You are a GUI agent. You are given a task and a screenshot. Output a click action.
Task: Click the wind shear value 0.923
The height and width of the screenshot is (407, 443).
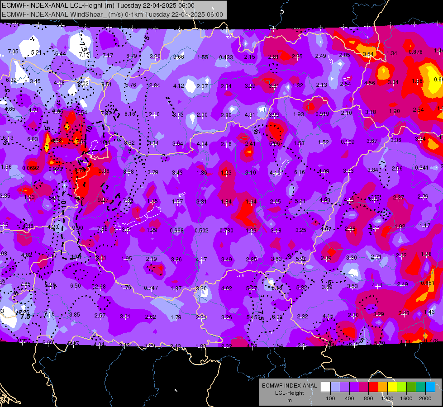(x=55, y=169)
